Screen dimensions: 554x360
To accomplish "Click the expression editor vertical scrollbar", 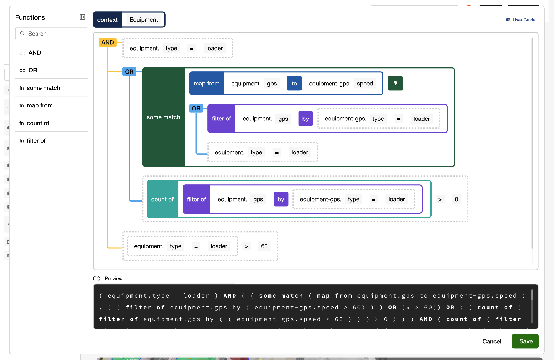I will 532,144.
